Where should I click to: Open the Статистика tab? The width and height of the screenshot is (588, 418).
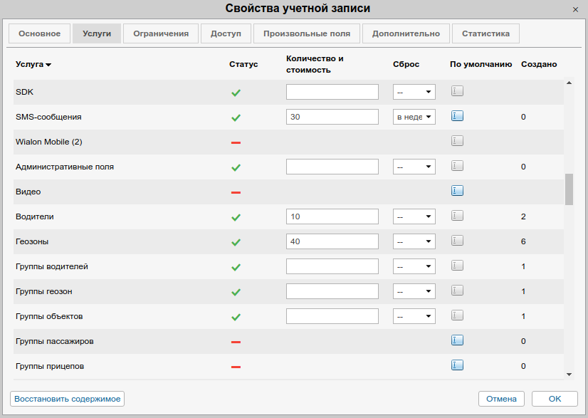[x=485, y=33]
